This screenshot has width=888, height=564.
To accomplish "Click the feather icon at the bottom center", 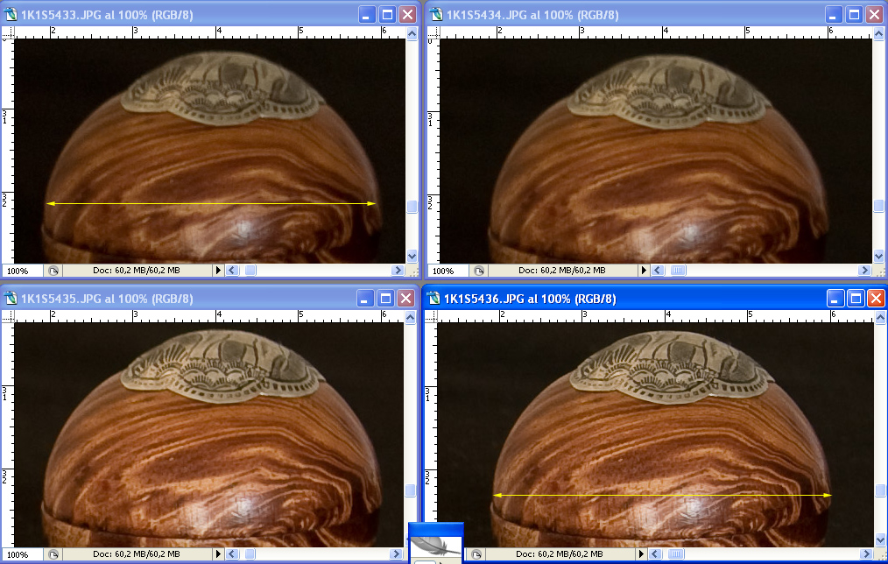I will click(435, 543).
